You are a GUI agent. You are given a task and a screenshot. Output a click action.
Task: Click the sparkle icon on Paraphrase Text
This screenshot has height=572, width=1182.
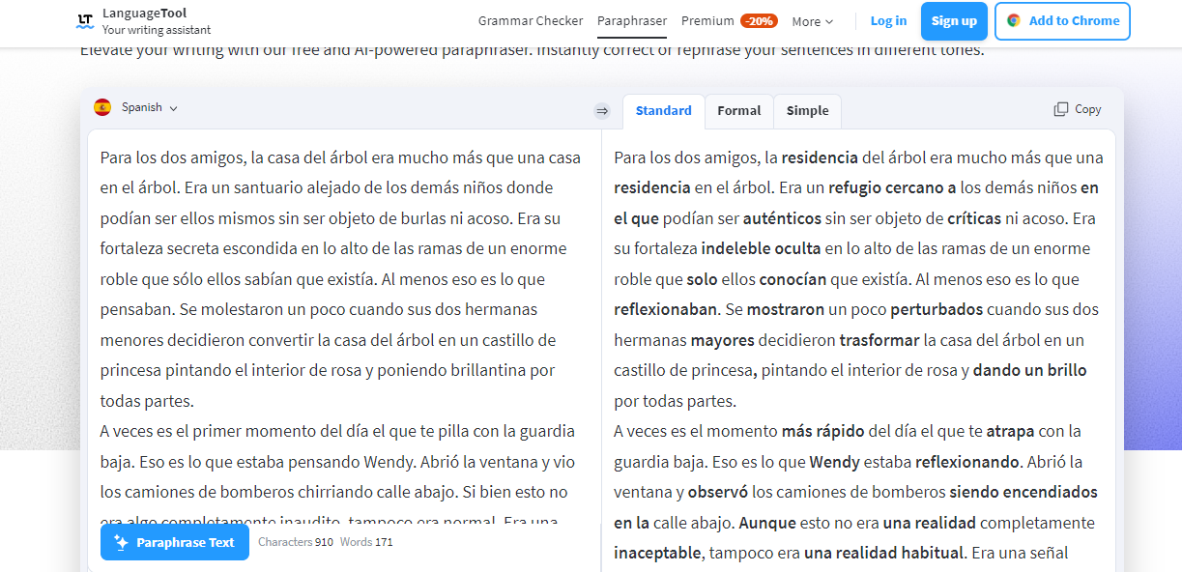(121, 542)
